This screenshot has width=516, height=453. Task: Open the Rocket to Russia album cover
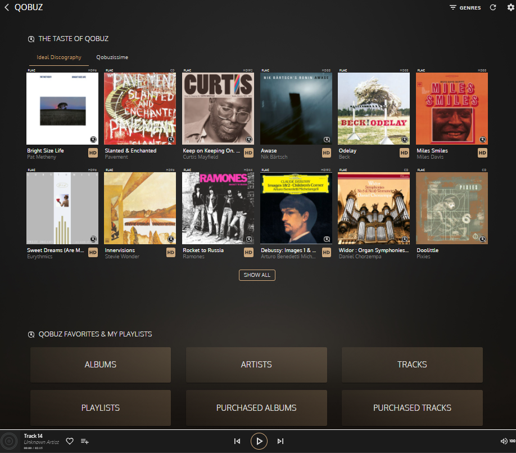[x=218, y=208]
